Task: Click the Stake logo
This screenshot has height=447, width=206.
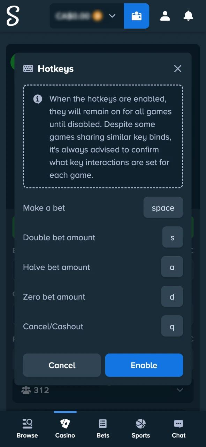Action: tap(13, 16)
